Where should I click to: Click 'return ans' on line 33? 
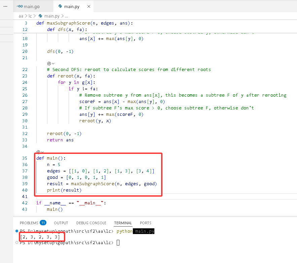click(60, 140)
